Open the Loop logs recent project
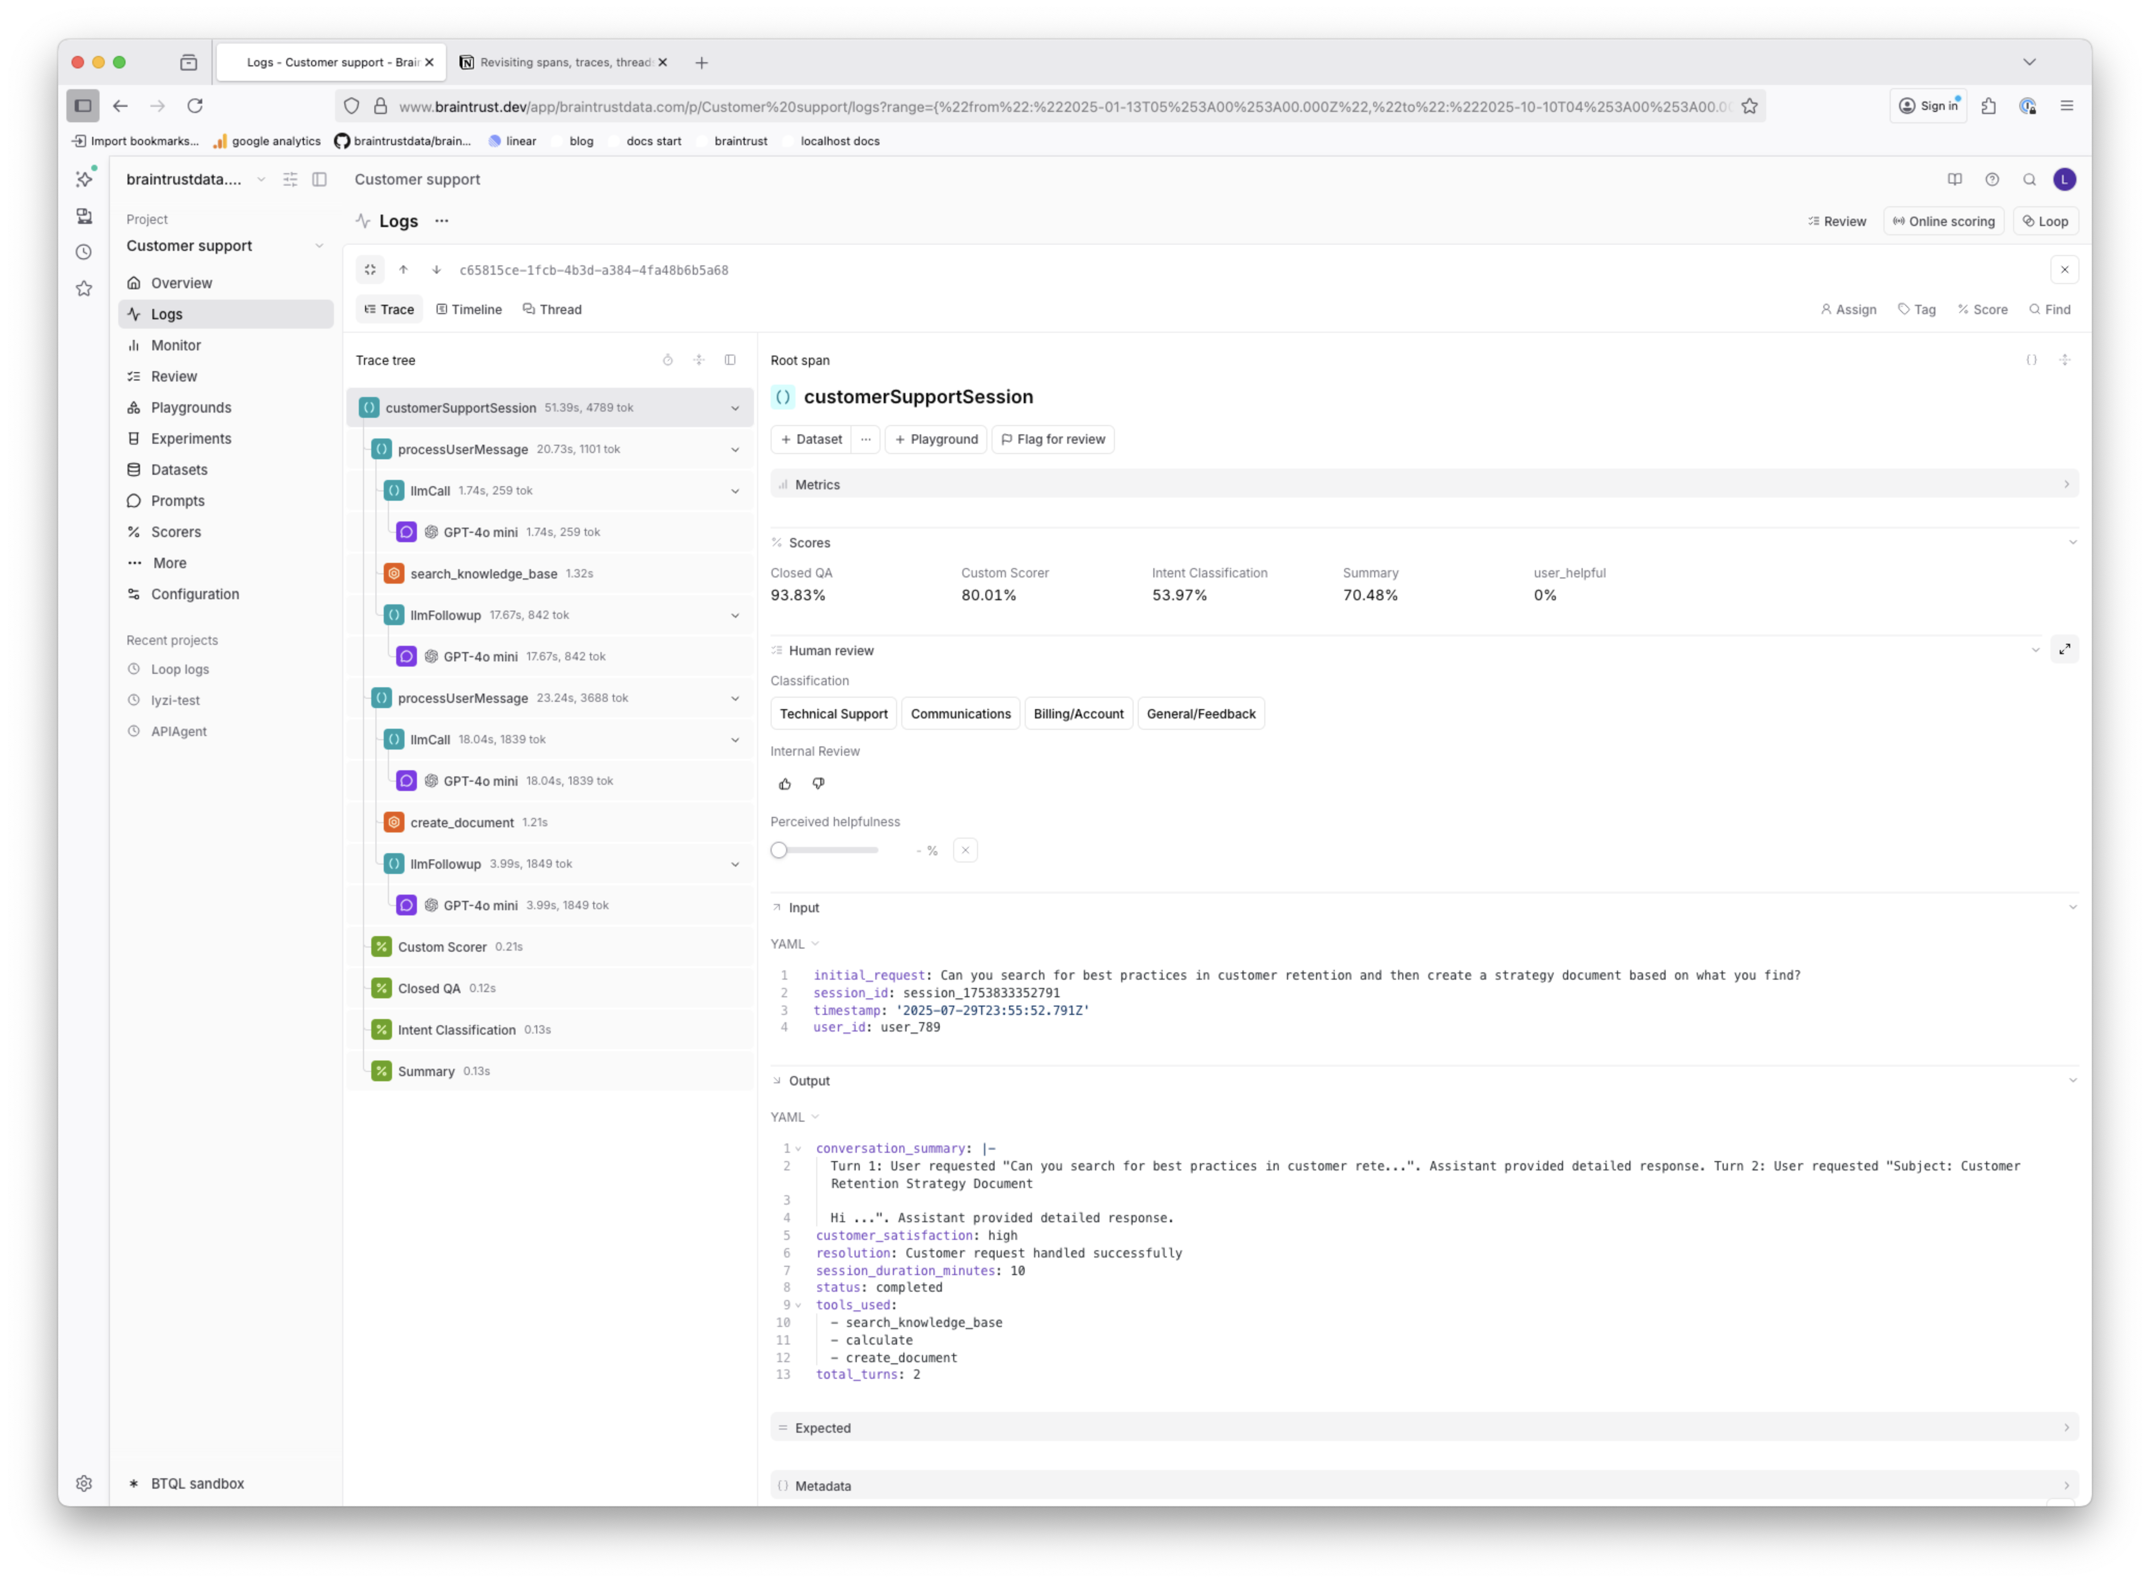This screenshot has height=1583, width=2150. coord(179,669)
